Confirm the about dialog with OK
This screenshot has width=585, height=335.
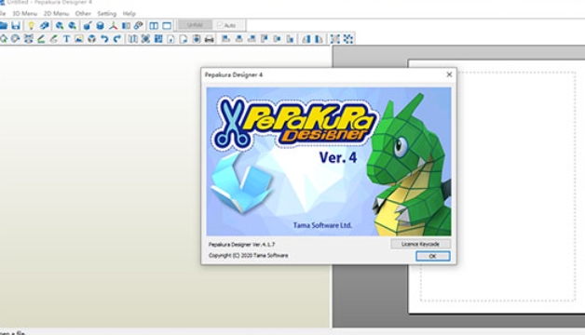pos(433,256)
